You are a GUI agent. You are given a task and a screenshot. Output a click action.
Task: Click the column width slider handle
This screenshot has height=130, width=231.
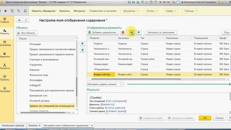tap(230, 84)
